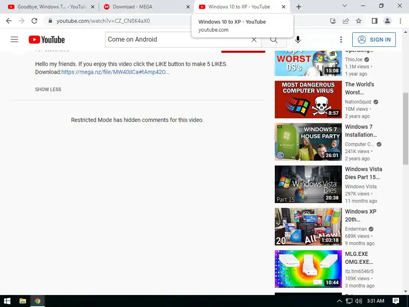Open Chrome three-dot menu

pyautogui.click(x=400, y=21)
